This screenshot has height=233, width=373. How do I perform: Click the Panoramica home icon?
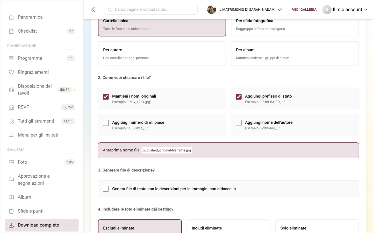(11, 17)
